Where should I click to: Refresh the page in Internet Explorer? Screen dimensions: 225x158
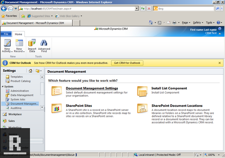coord(143,9)
